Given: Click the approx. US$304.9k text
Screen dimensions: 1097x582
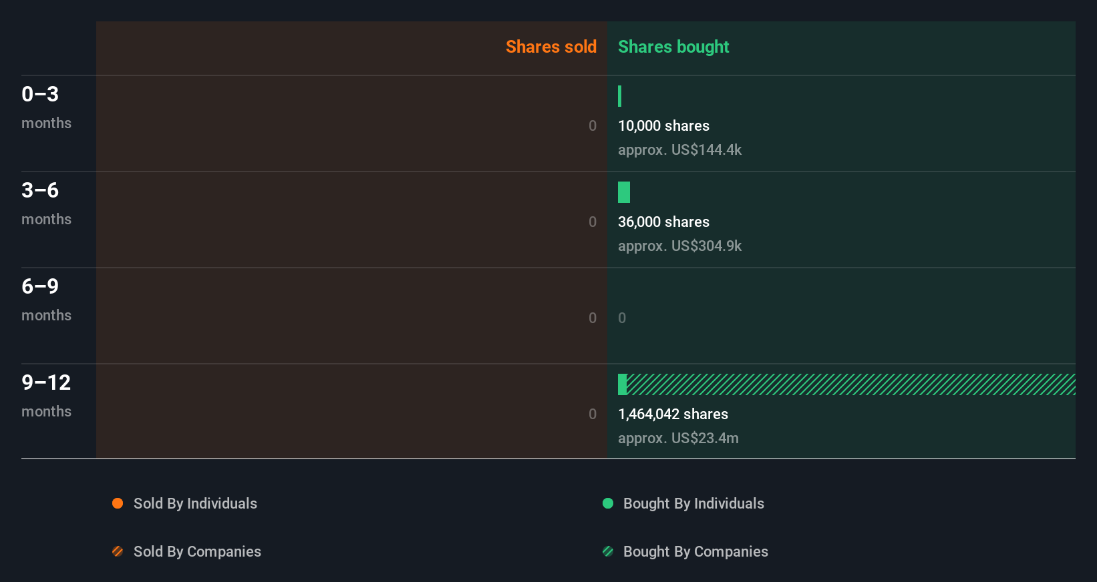Looking at the screenshot, I should click(679, 246).
